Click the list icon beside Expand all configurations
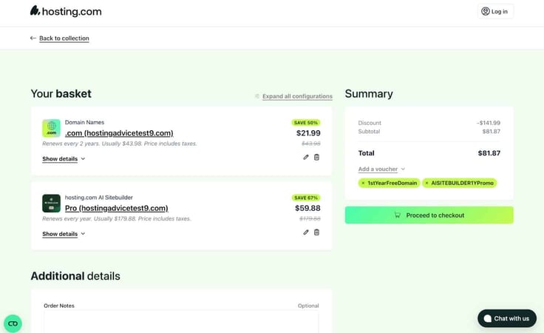Viewport: 544px width, 333px height. point(257,96)
